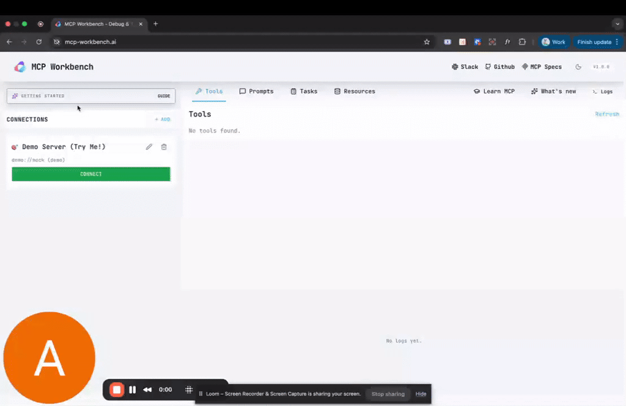Switch to the Prompts tab
Viewport: 626px width, 406px height.
point(256,92)
